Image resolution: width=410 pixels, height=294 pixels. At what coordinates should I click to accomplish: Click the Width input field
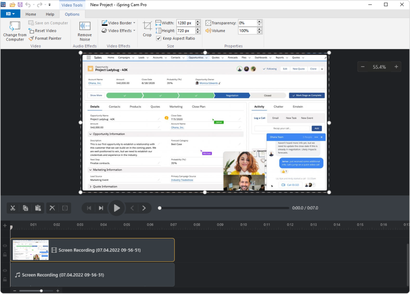186,23
